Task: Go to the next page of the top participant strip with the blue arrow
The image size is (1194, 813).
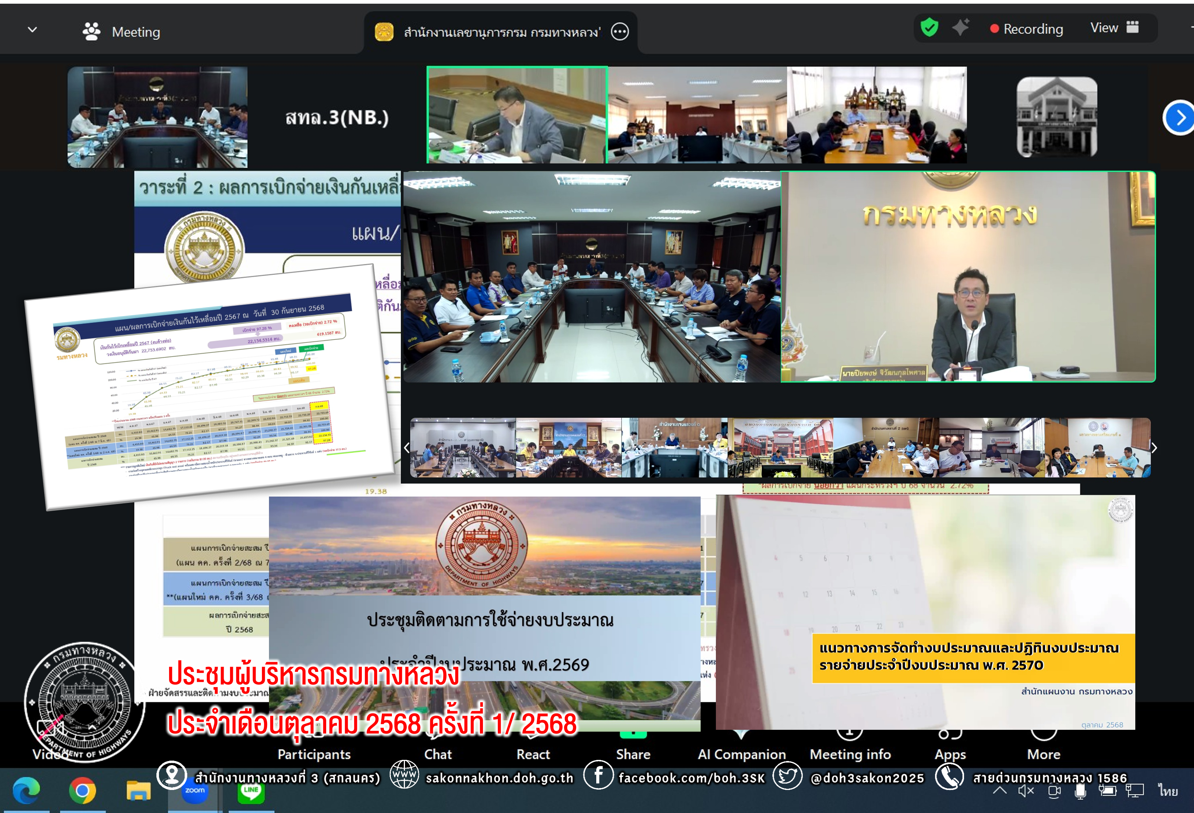Action: [x=1180, y=118]
